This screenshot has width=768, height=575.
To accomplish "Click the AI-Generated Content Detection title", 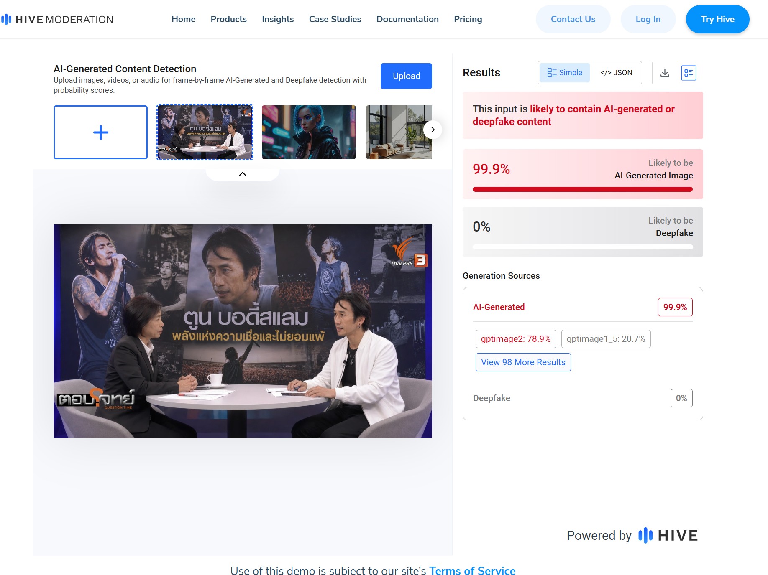I will click(125, 69).
